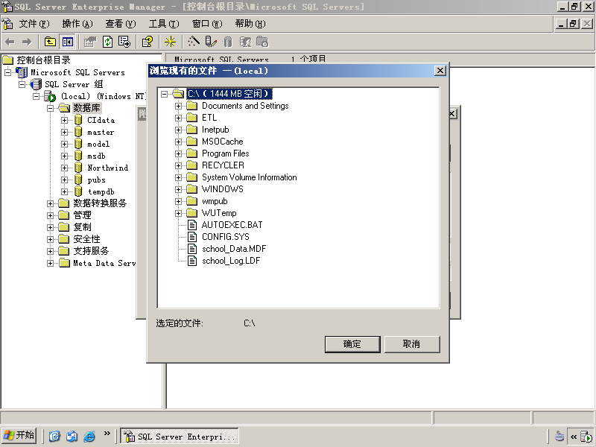Expand the 安全性 folder node

(x=50, y=239)
